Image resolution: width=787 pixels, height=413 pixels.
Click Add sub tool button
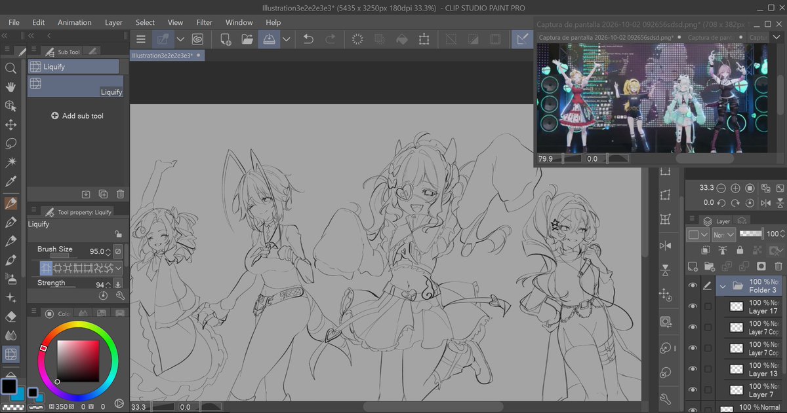pyautogui.click(x=78, y=116)
